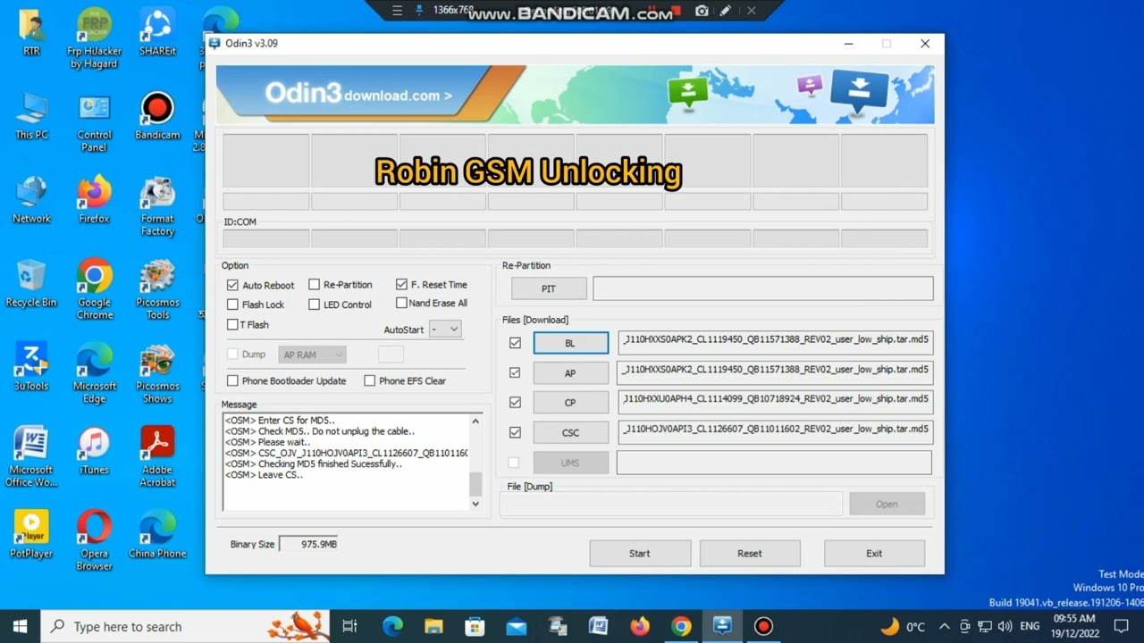Click the Odin3download.com banner link
This screenshot has width=1144, height=643.
357,94
